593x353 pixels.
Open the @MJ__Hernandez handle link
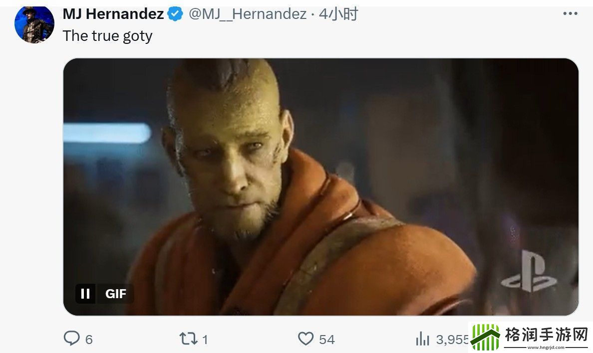click(248, 14)
